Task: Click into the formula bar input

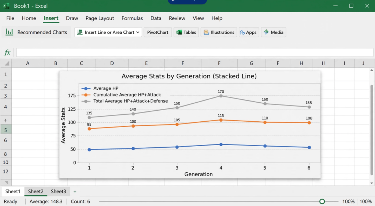Action: pyautogui.click(x=195, y=52)
